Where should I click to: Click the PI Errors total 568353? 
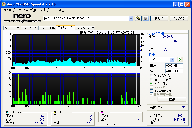click(39, 123)
